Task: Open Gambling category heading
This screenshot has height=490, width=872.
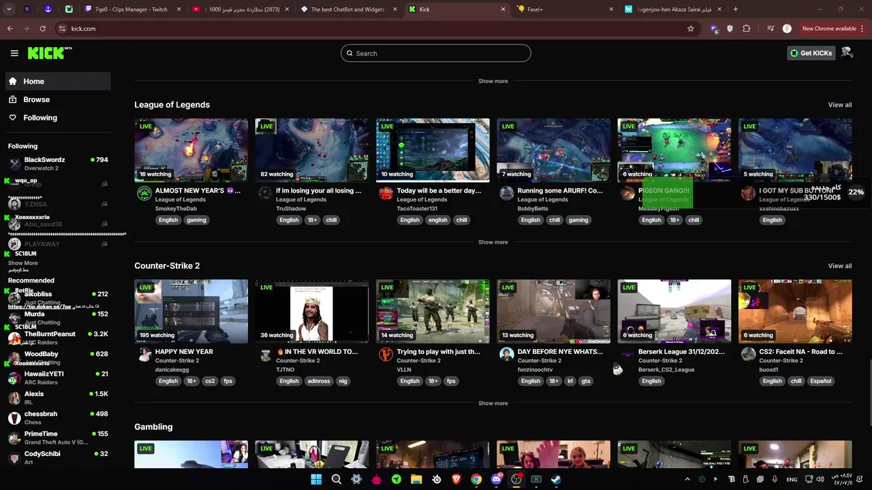Action: click(153, 427)
